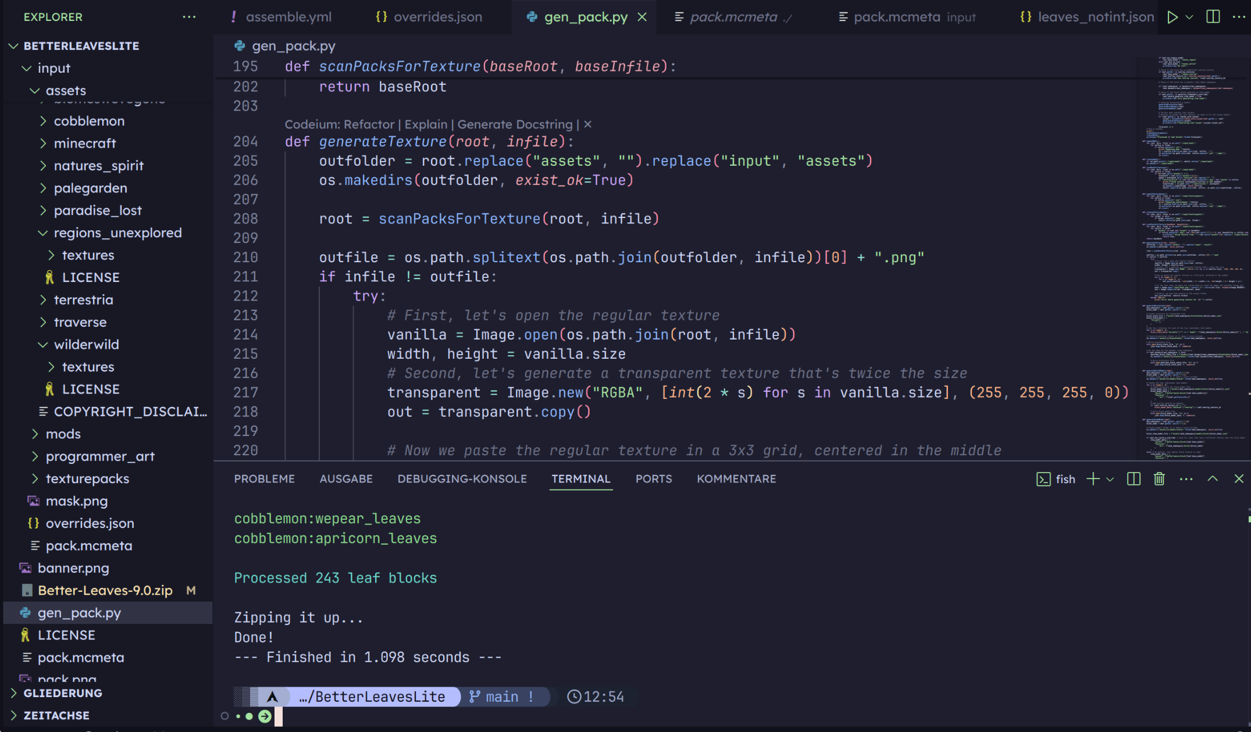Open the new terminal launch profile dropdown
1251x732 pixels.
[x=1110, y=479]
